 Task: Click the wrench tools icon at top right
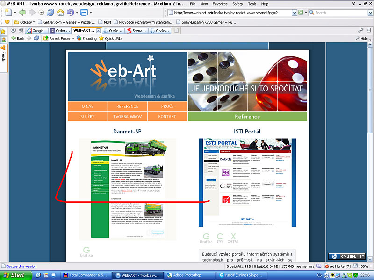pyautogui.click(x=360, y=30)
